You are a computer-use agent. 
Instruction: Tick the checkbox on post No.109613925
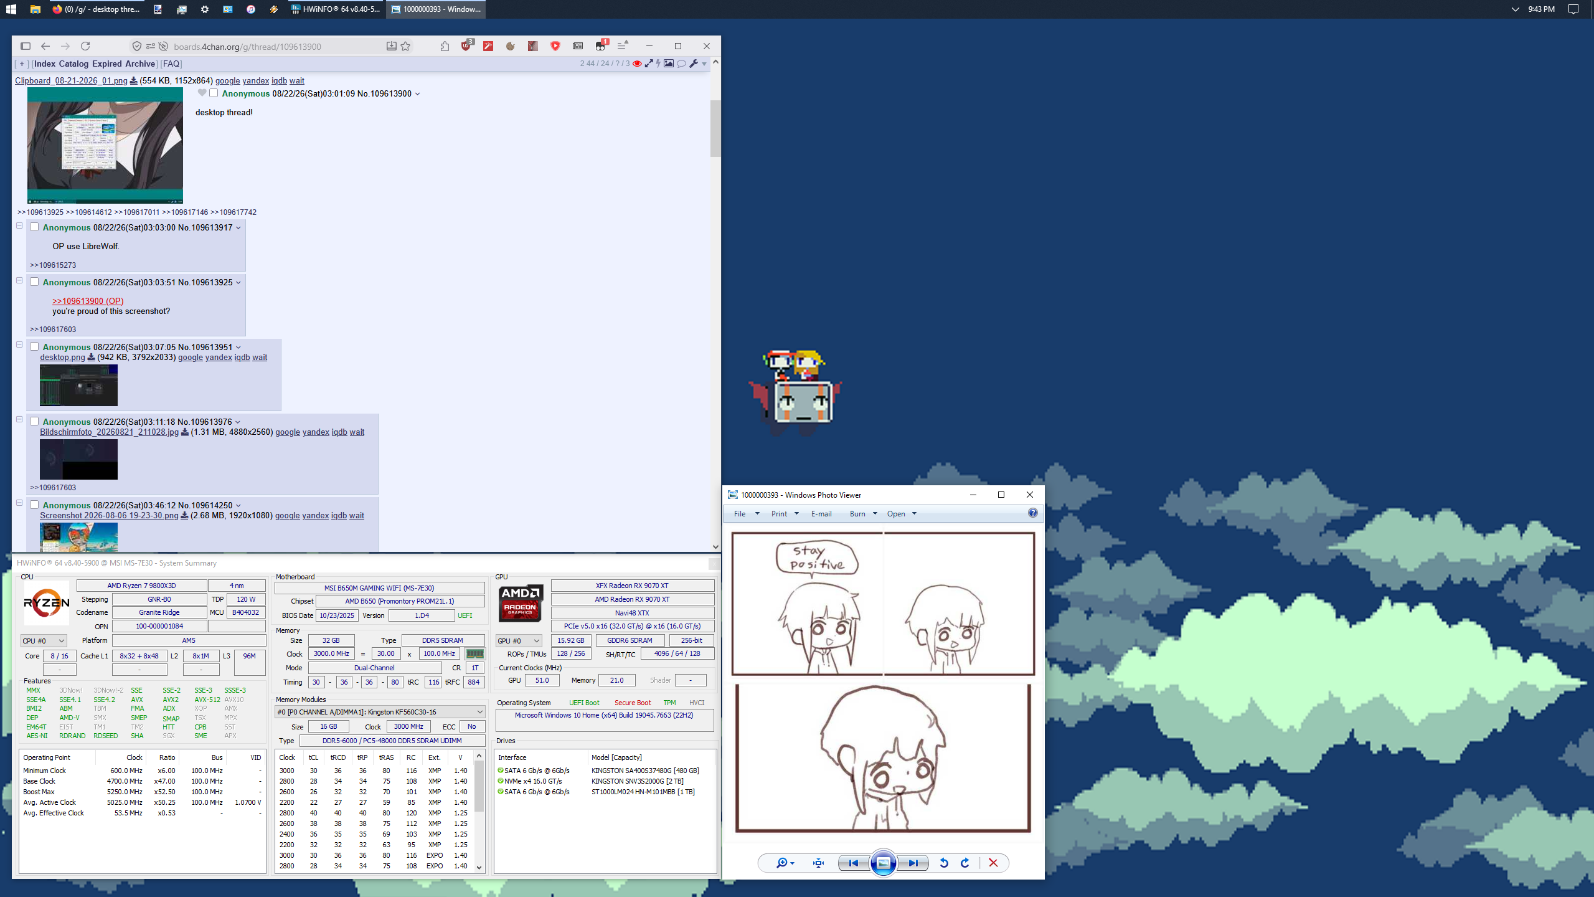click(x=35, y=282)
